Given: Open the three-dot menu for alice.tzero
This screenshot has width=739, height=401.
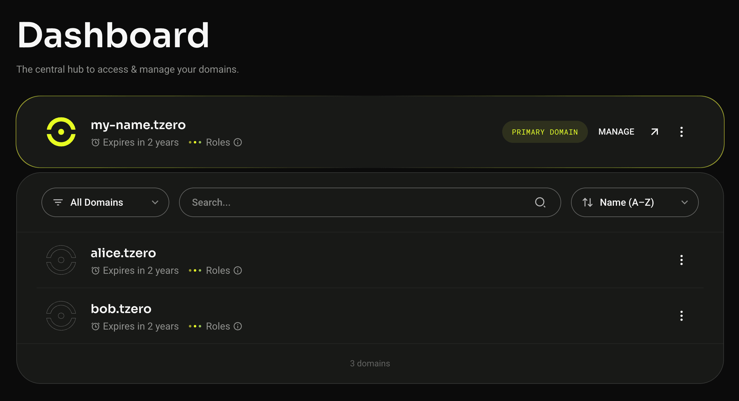Looking at the screenshot, I should (x=681, y=260).
